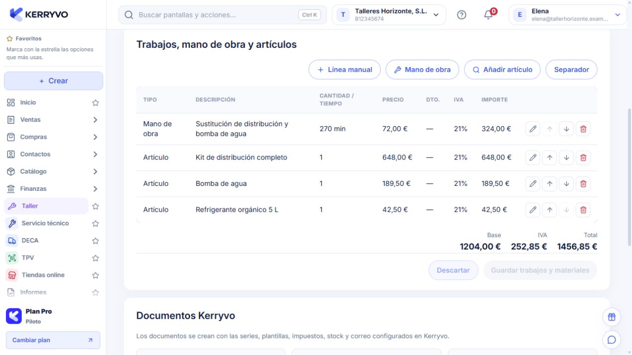Star Informes as favorite
The height and width of the screenshot is (355, 632).
tap(96, 292)
